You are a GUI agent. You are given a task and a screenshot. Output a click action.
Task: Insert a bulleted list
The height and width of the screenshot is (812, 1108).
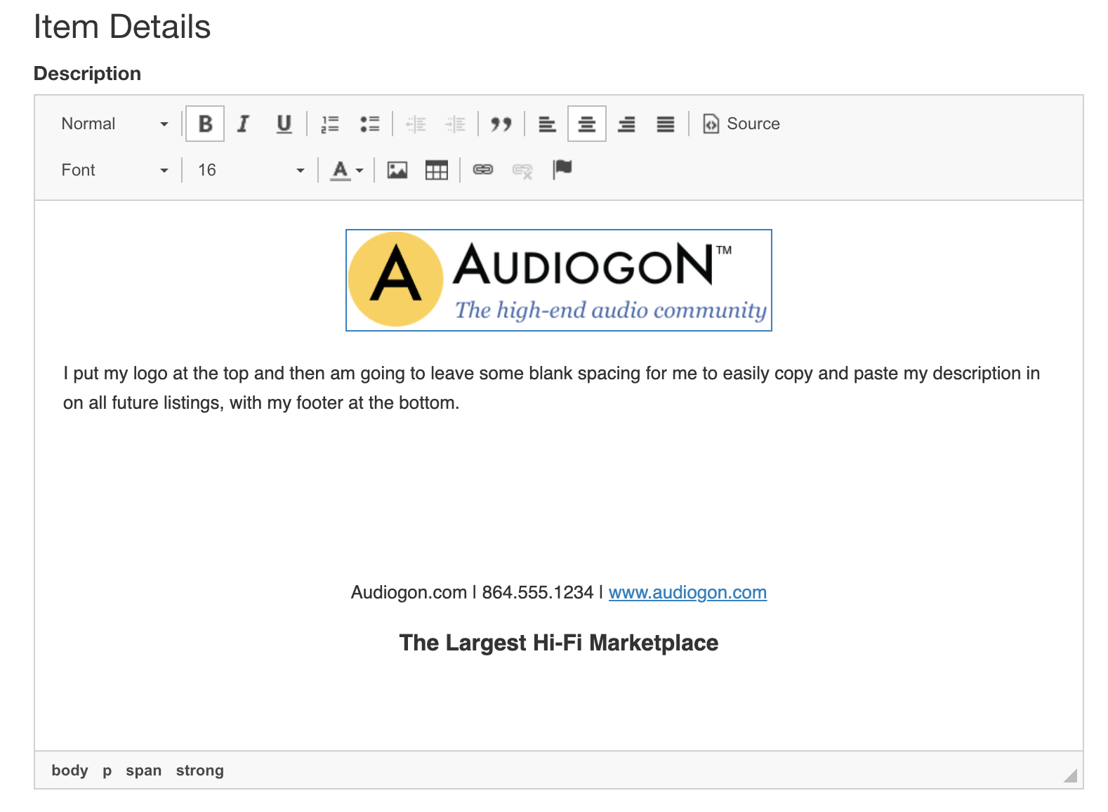(369, 124)
